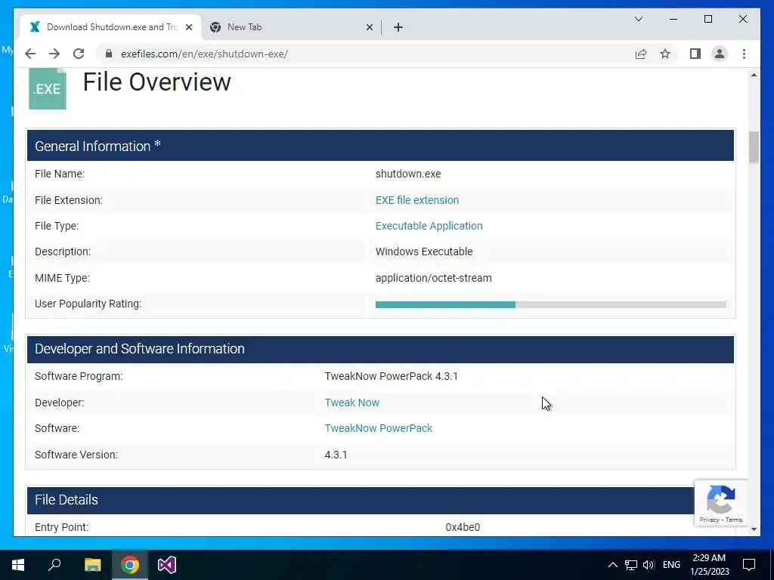
Task: Click TweakNow PowerPack 4.3.1 program text
Action: point(392,376)
